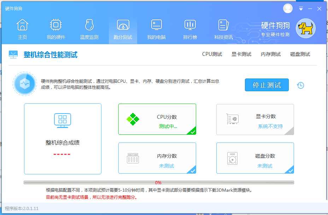Click the user avatar icon in title bar
Screen dimensions: 328x215
click(x=288, y=8)
